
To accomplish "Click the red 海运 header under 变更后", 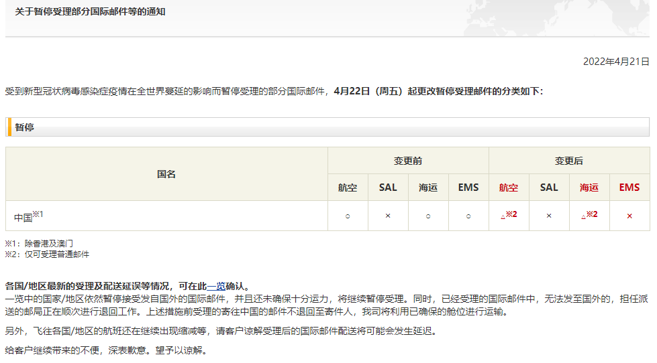I will point(589,188).
